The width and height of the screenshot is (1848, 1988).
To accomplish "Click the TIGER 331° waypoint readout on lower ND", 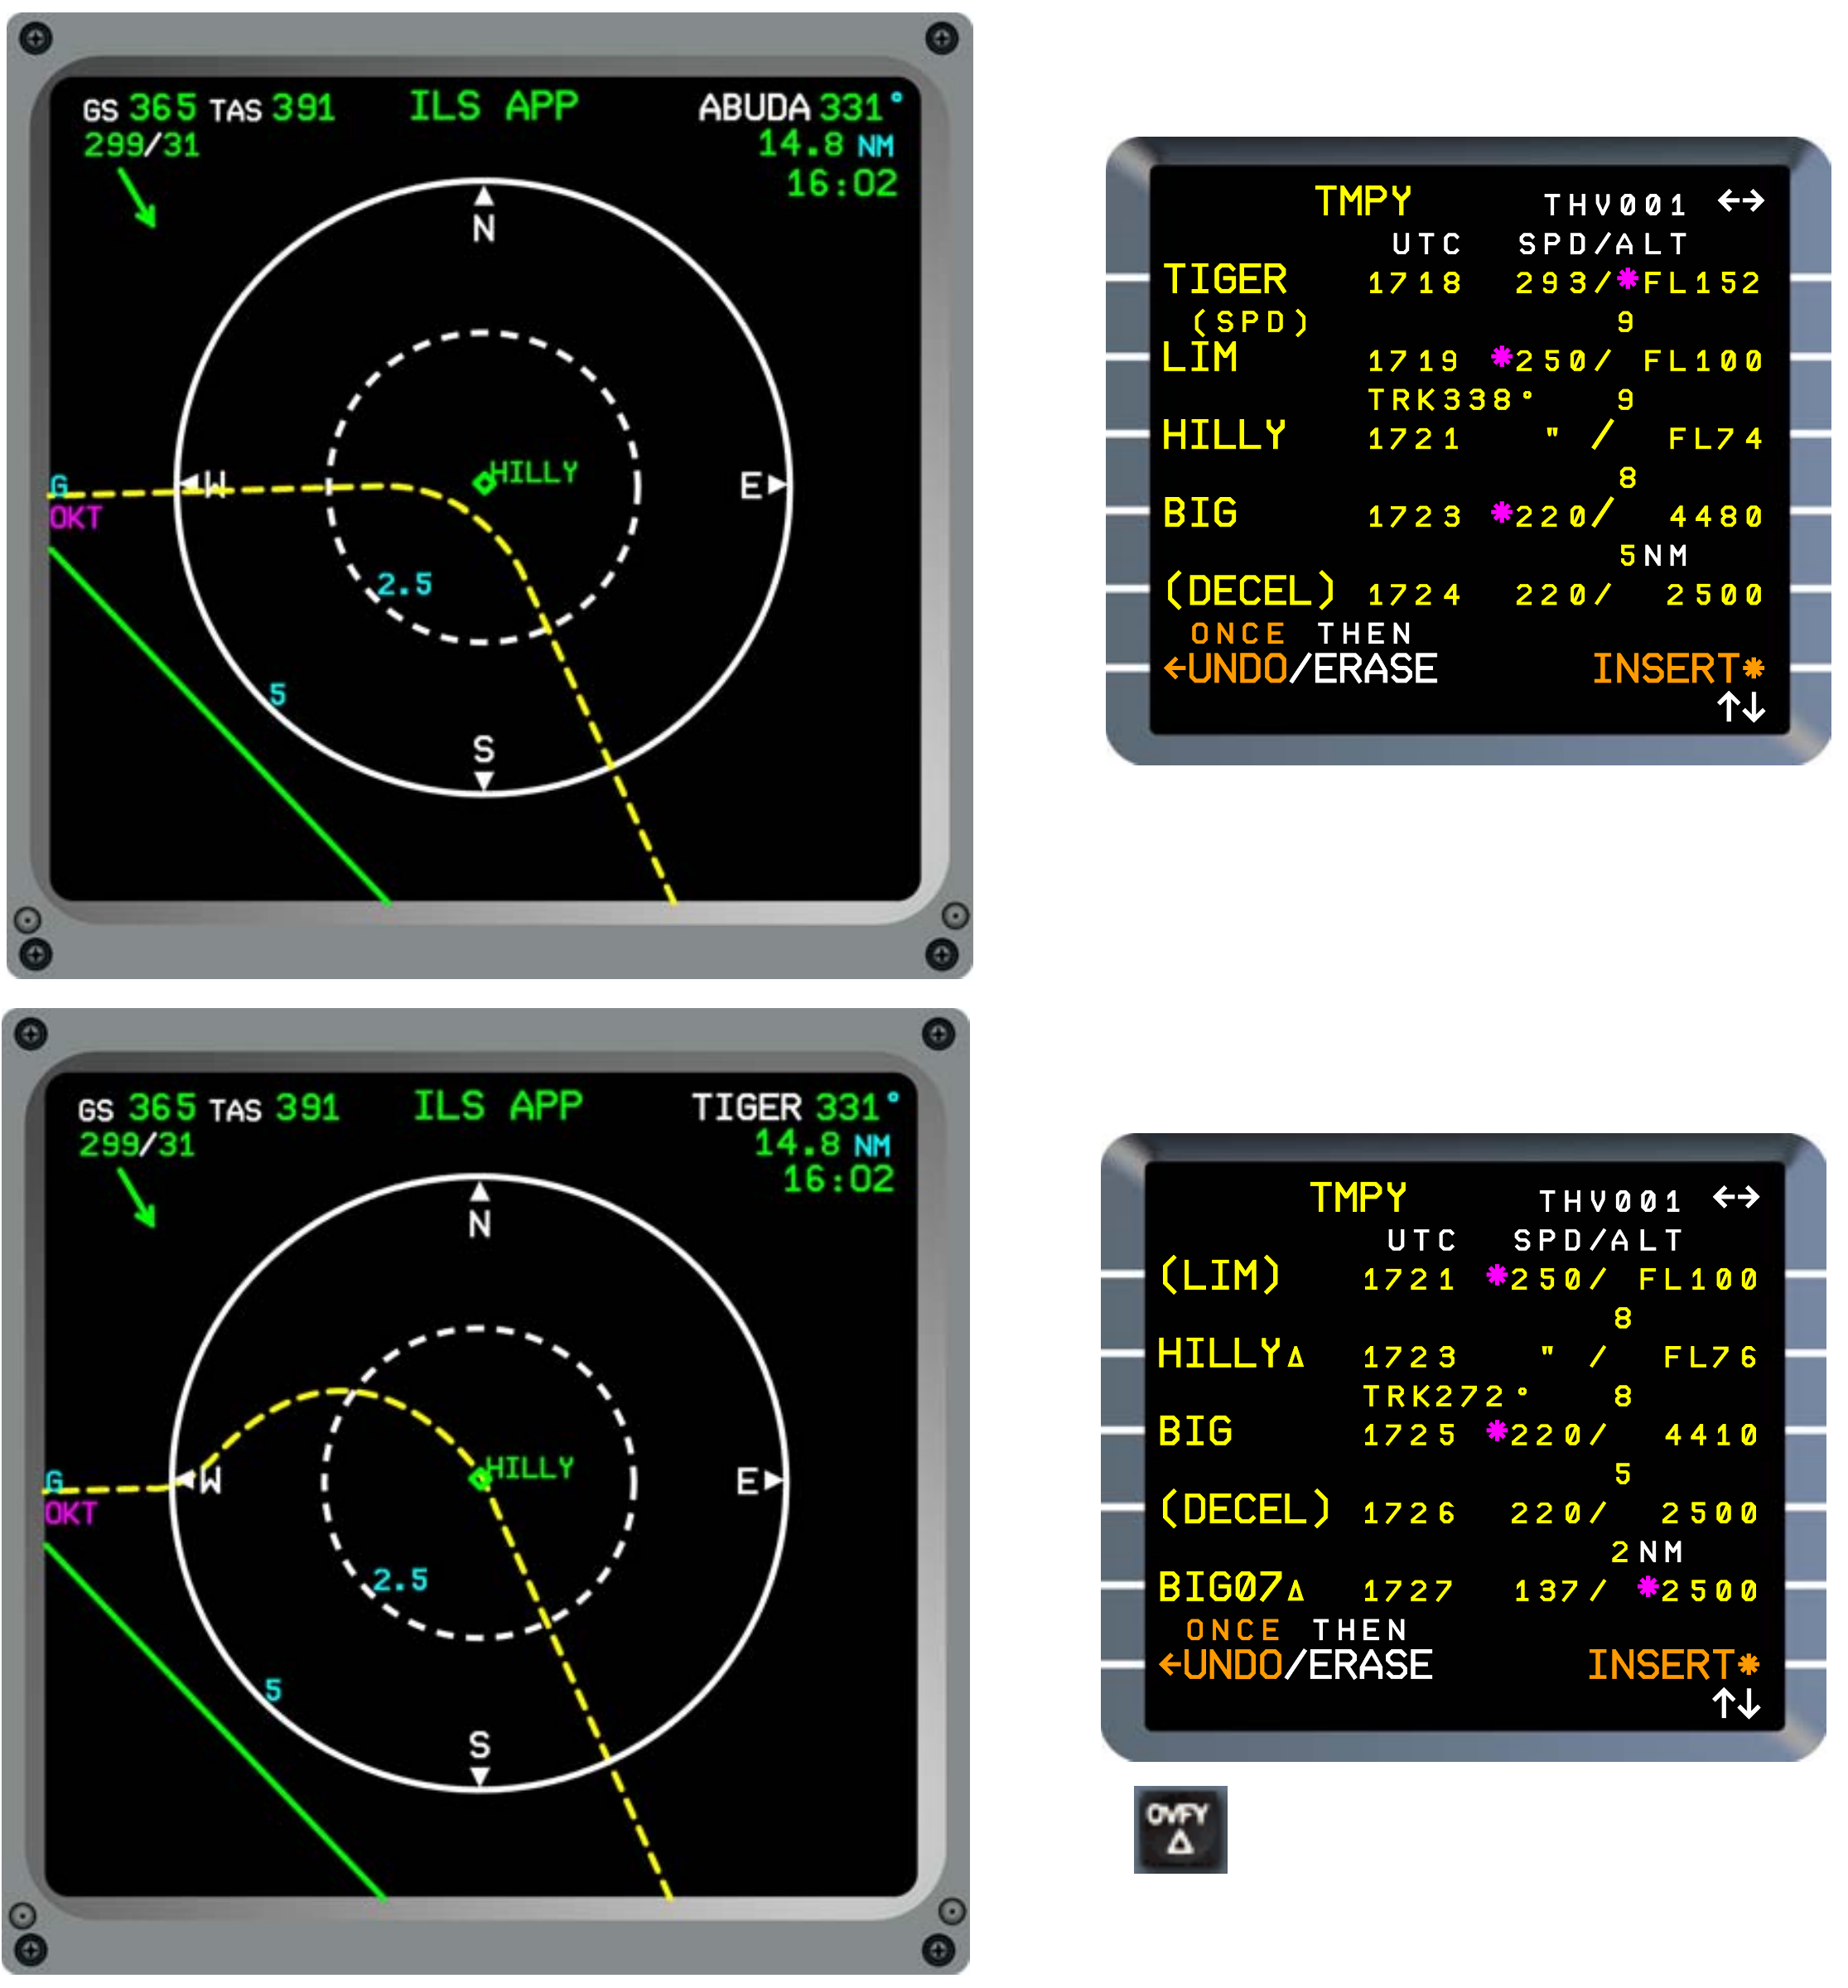I will 795,1107.
